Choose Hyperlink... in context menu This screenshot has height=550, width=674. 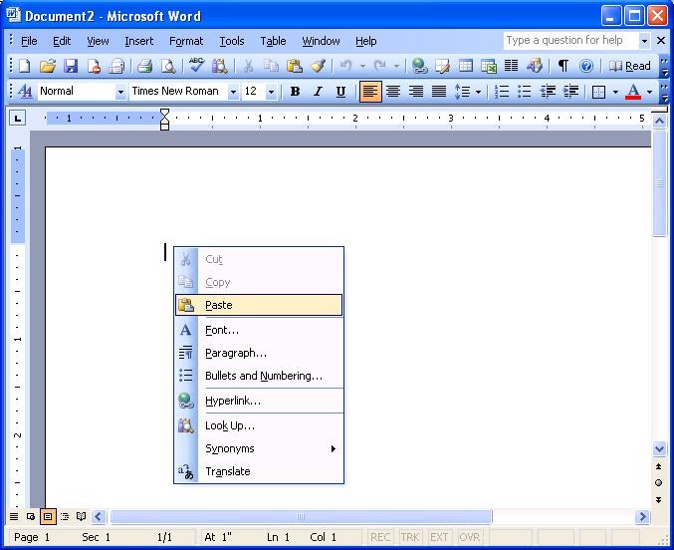(x=259, y=401)
